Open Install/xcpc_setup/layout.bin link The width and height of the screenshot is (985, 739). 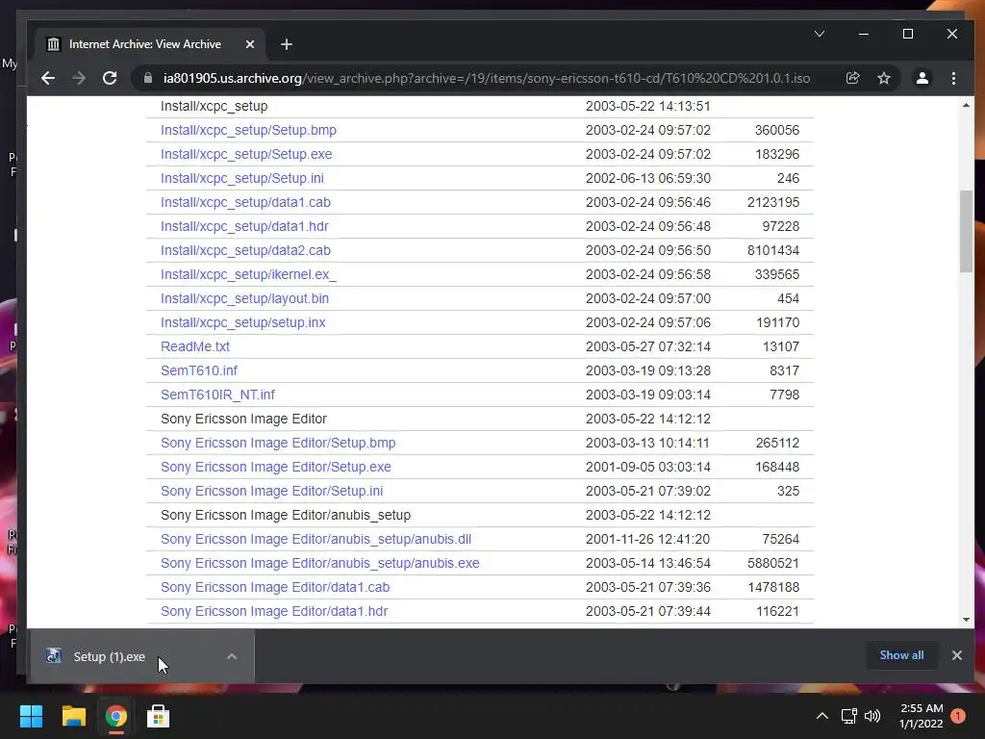pyautogui.click(x=244, y=298)
